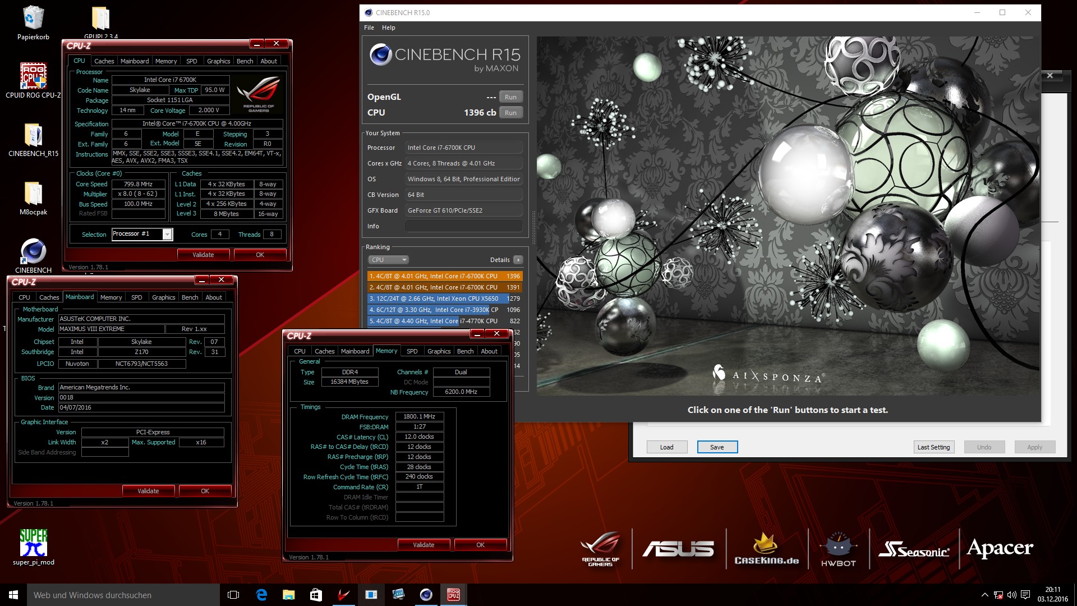Open the volume control in the tray
This screenshot has height=606, width=1077.
point(1011,595)
